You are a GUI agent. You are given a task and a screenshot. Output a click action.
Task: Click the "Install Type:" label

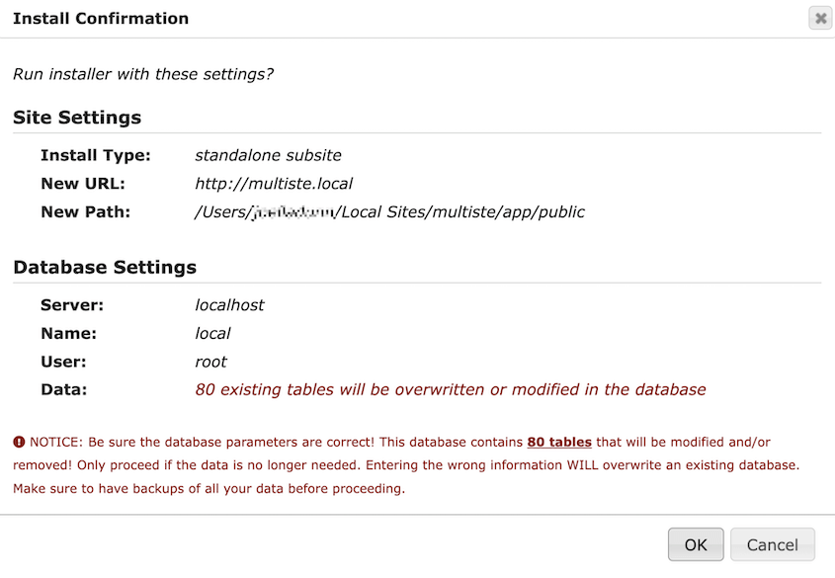point(95,155)
